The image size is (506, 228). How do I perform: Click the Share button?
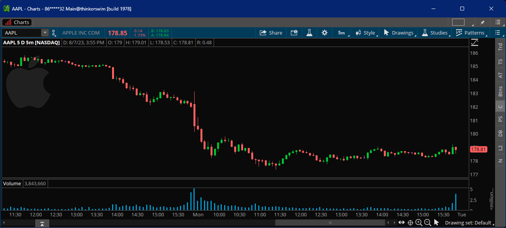click(x=271, y=33)
